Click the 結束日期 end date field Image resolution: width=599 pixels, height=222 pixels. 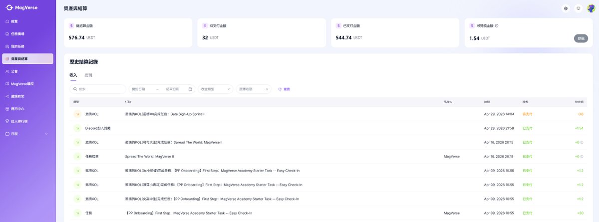tap(174, 89)
